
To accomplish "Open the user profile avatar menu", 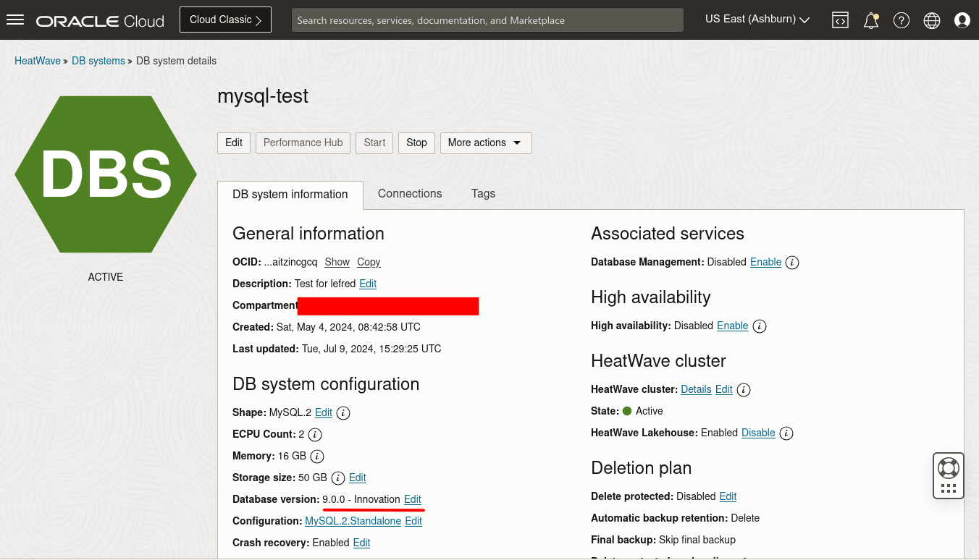I will click(x=962, y=20).
